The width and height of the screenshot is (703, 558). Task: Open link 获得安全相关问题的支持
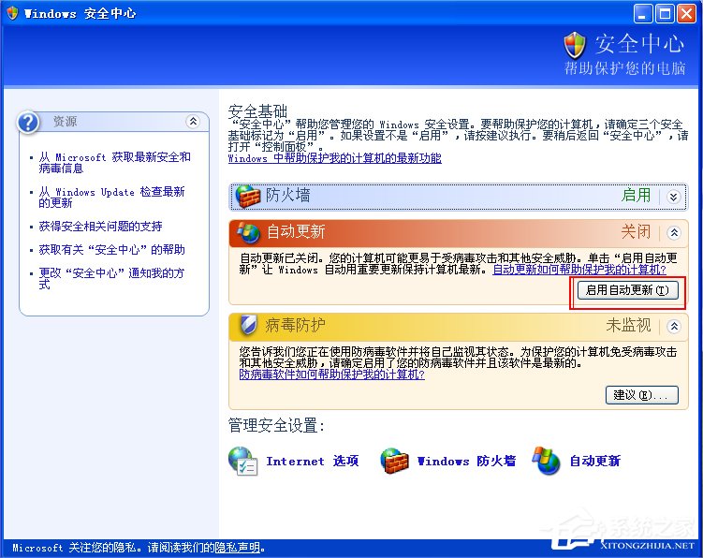(100, 226)
